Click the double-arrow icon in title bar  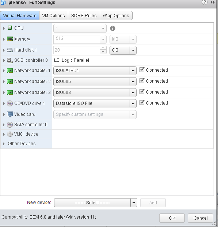[x=213, y=2]
